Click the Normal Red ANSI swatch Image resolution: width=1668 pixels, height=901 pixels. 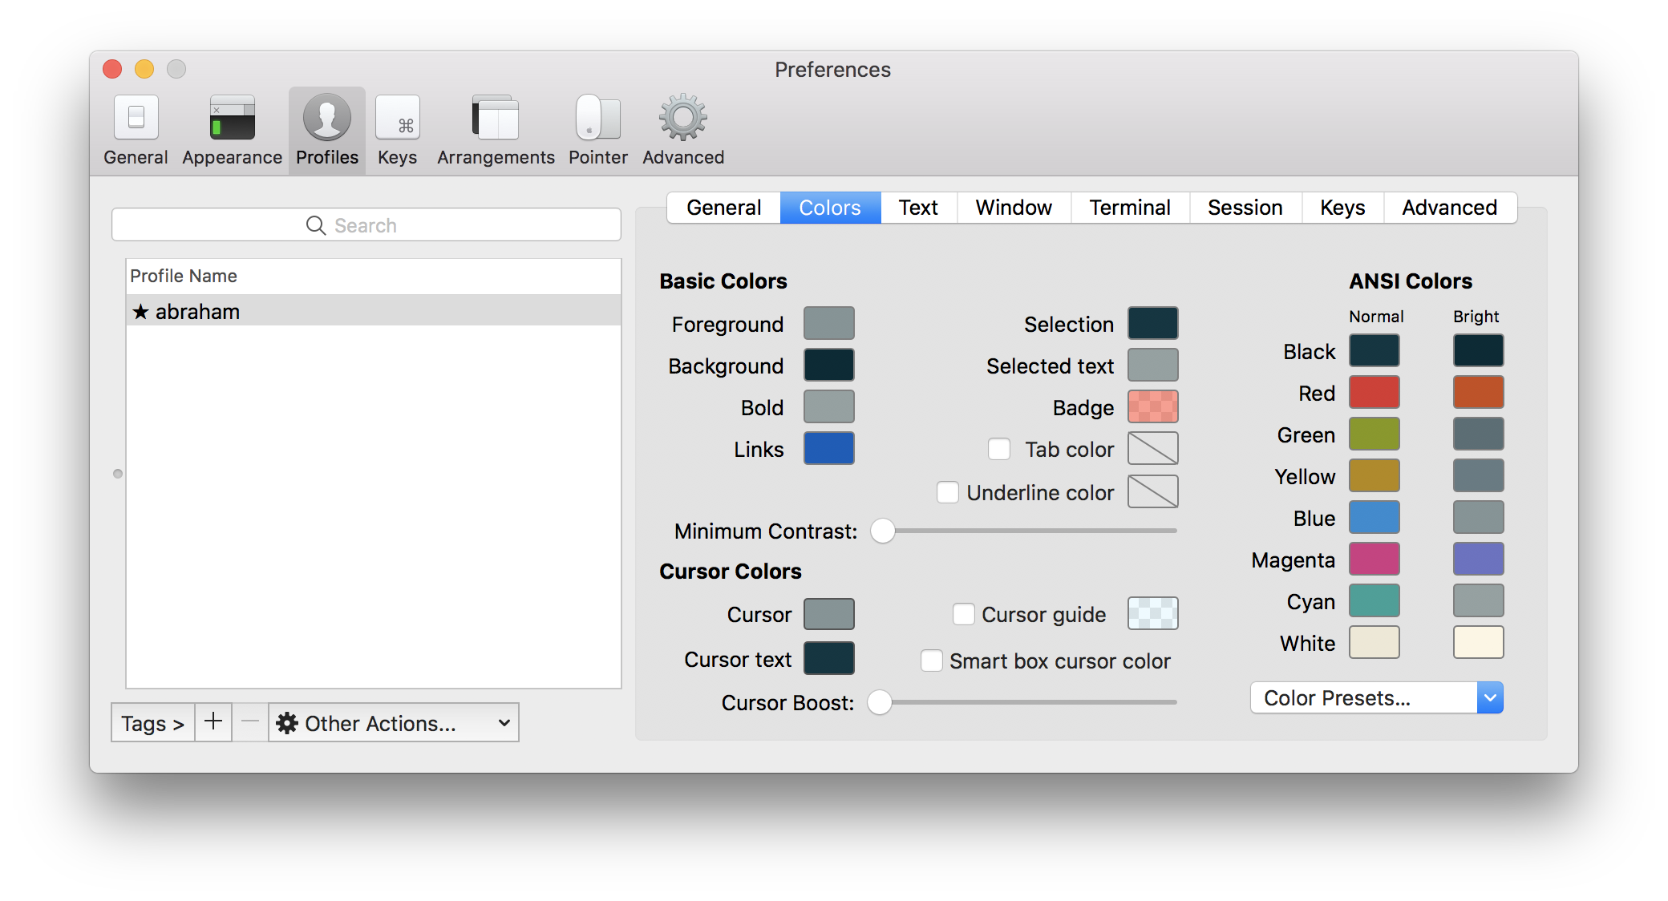pyautogui.click(x=1374, y=392)
